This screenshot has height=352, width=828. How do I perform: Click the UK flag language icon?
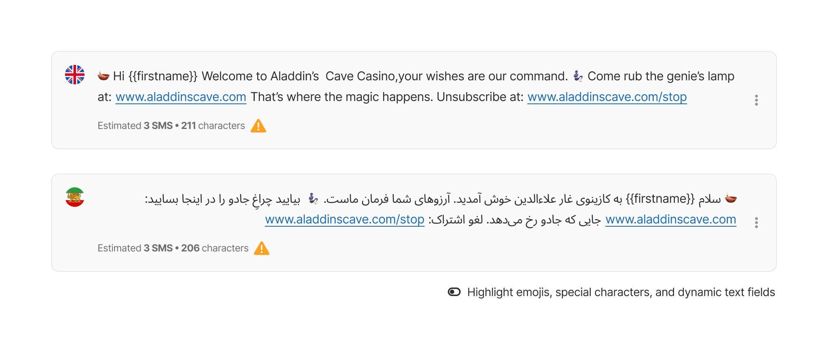pyautogui.click(x=74, y=75)
